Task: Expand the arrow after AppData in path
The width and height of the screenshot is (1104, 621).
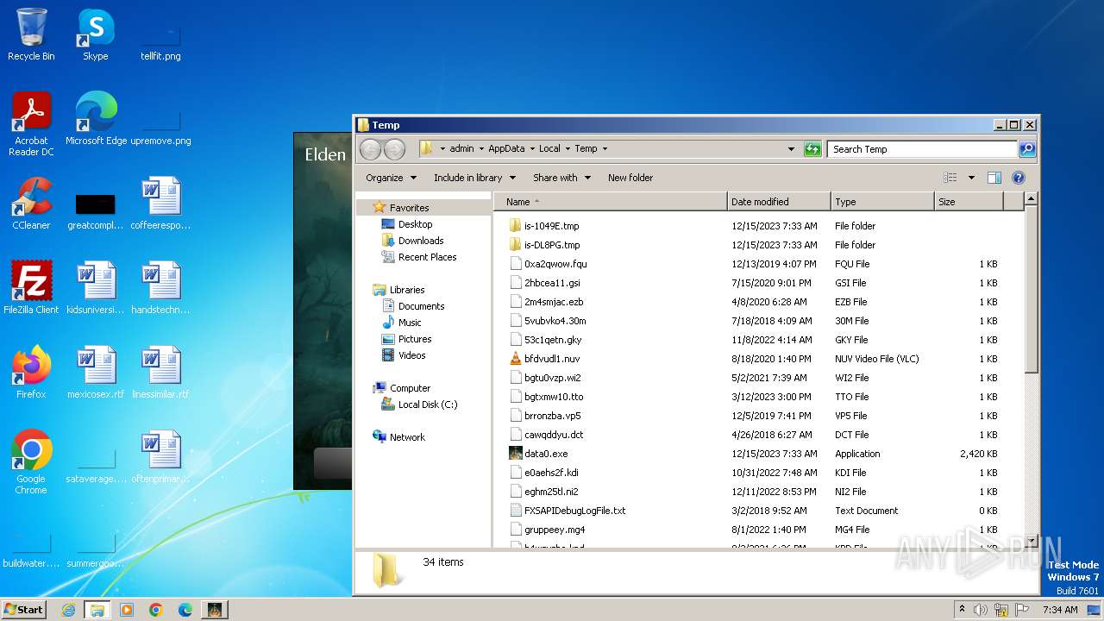Action: coord(532,148)
